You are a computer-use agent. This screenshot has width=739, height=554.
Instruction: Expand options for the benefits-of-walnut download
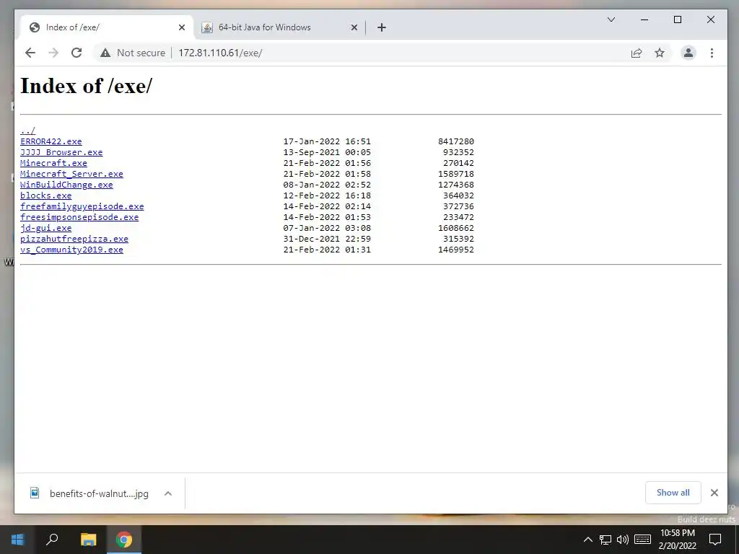[x=167, y=493]
